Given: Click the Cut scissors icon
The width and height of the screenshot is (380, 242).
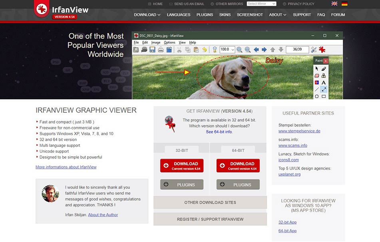Looking at the screenshot, I should 179,50.
